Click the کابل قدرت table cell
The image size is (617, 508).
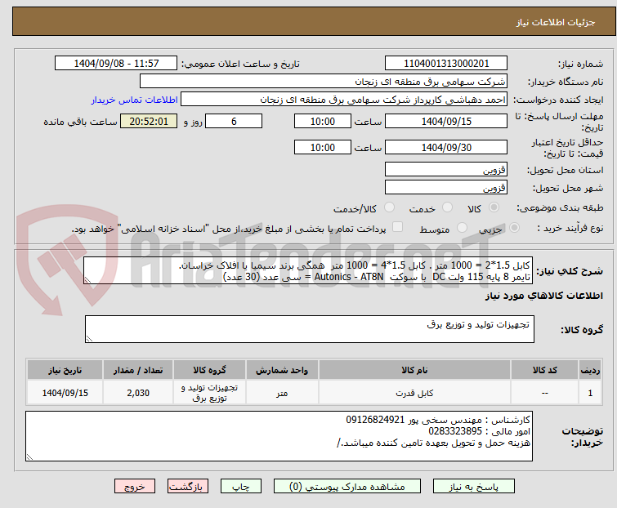415,393
